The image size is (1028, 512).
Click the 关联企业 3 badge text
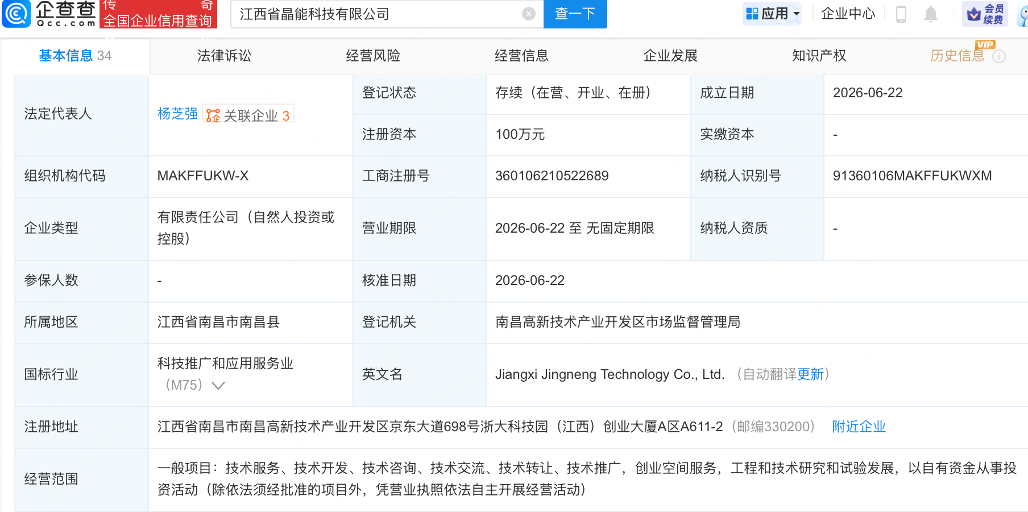pyautogui.click(x=257, y=116)
